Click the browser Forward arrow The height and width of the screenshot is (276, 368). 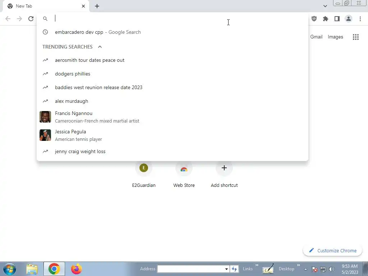point(19,19)
